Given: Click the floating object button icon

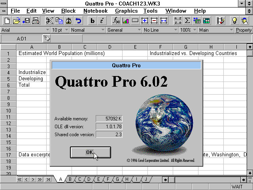Looking at the screenshot, I should point(135,21).
